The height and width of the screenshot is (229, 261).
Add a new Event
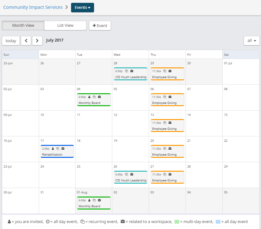point(100,26)
